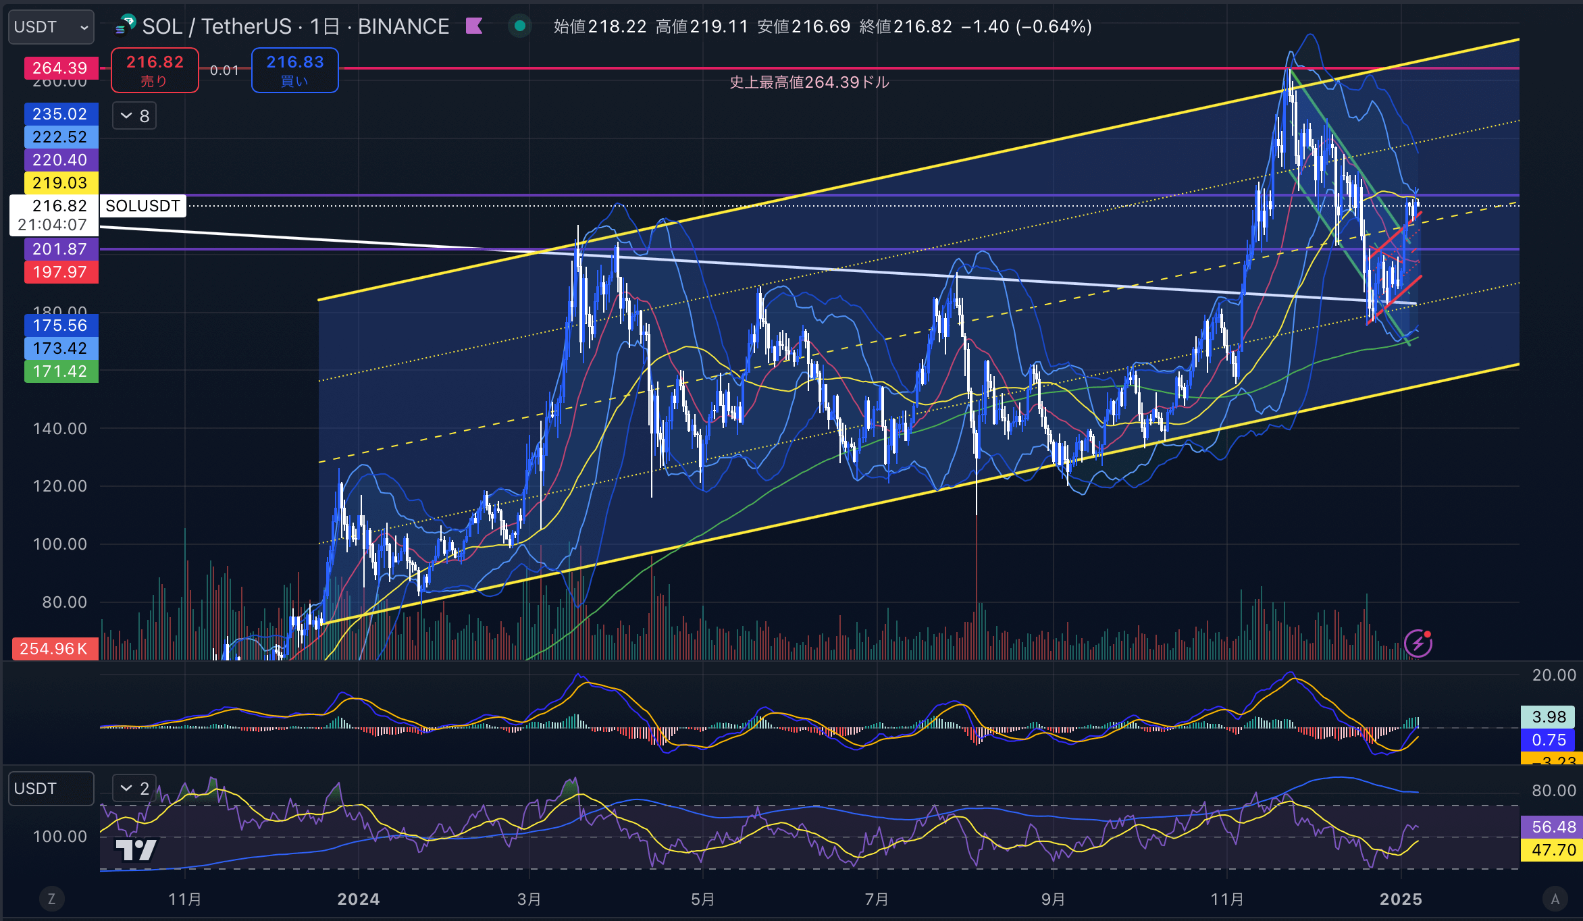Click the 235.02 blue price label
The image size is (1583, 921).
61,114
